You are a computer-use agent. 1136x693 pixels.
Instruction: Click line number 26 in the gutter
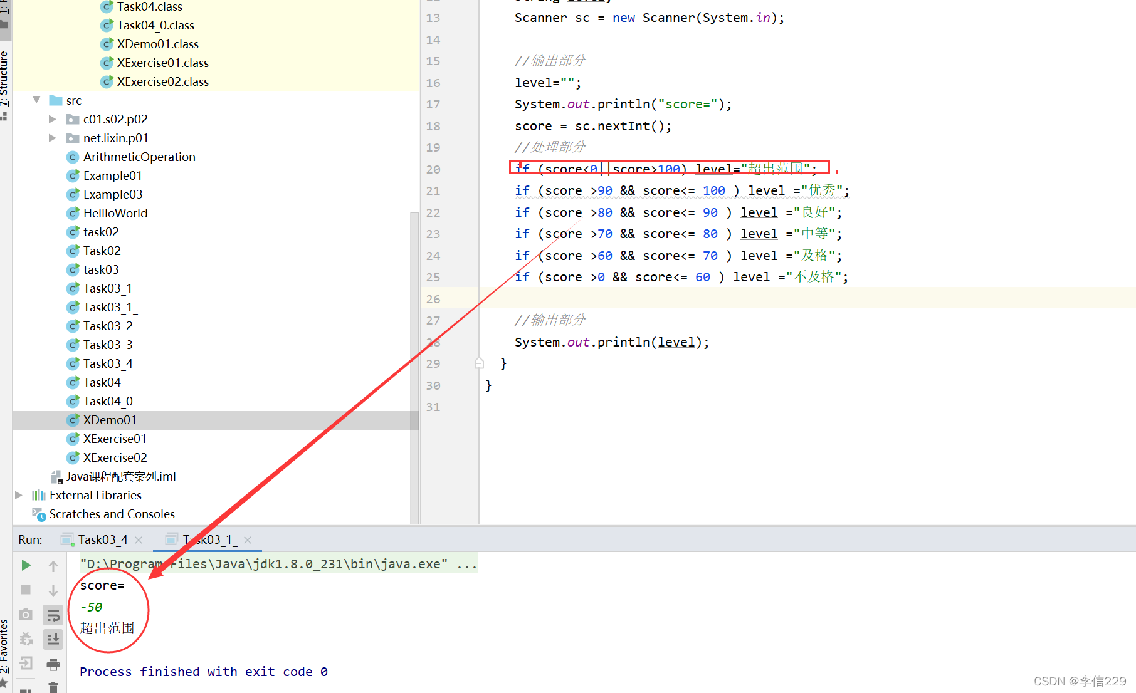[x=433, y=299]
